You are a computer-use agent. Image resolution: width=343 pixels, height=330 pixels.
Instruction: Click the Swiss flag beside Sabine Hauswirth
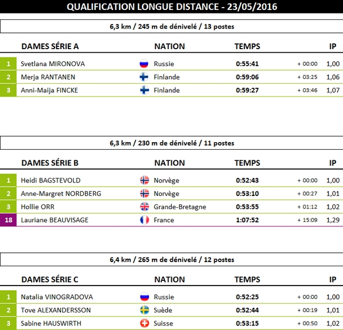144,323
